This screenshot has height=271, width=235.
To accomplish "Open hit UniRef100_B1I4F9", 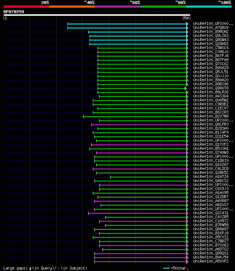I will tap(211, 133).
